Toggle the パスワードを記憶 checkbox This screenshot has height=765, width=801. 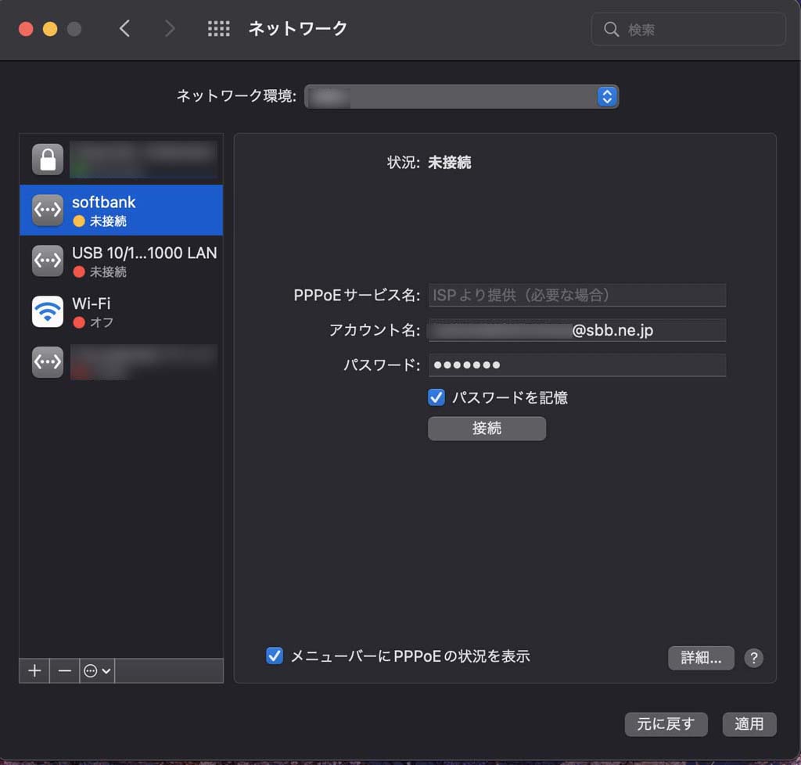click(x=436, y=397)
